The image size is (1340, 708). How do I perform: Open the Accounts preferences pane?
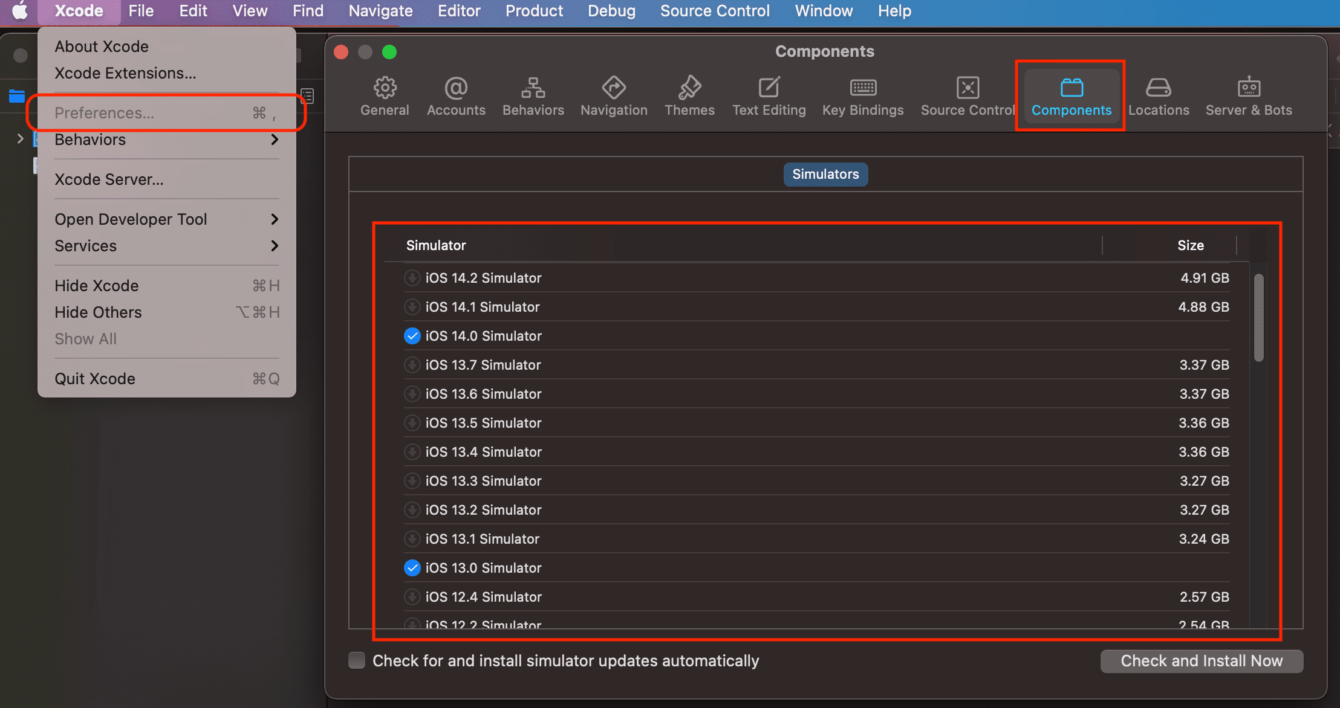coord(456,97)
